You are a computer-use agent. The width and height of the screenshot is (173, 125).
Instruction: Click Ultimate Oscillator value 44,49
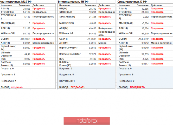pyautogui.click(x=27, y=54)
